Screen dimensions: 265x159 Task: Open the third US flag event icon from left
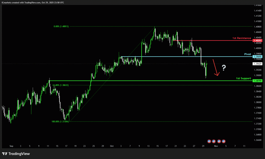pos(219,141)
